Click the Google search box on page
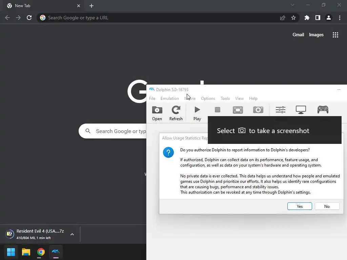Image resolution: width=347 pixels, height=260 pixels. (x=113, y=131)
